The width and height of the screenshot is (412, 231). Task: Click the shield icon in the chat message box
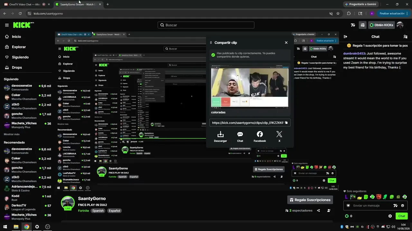348,206
